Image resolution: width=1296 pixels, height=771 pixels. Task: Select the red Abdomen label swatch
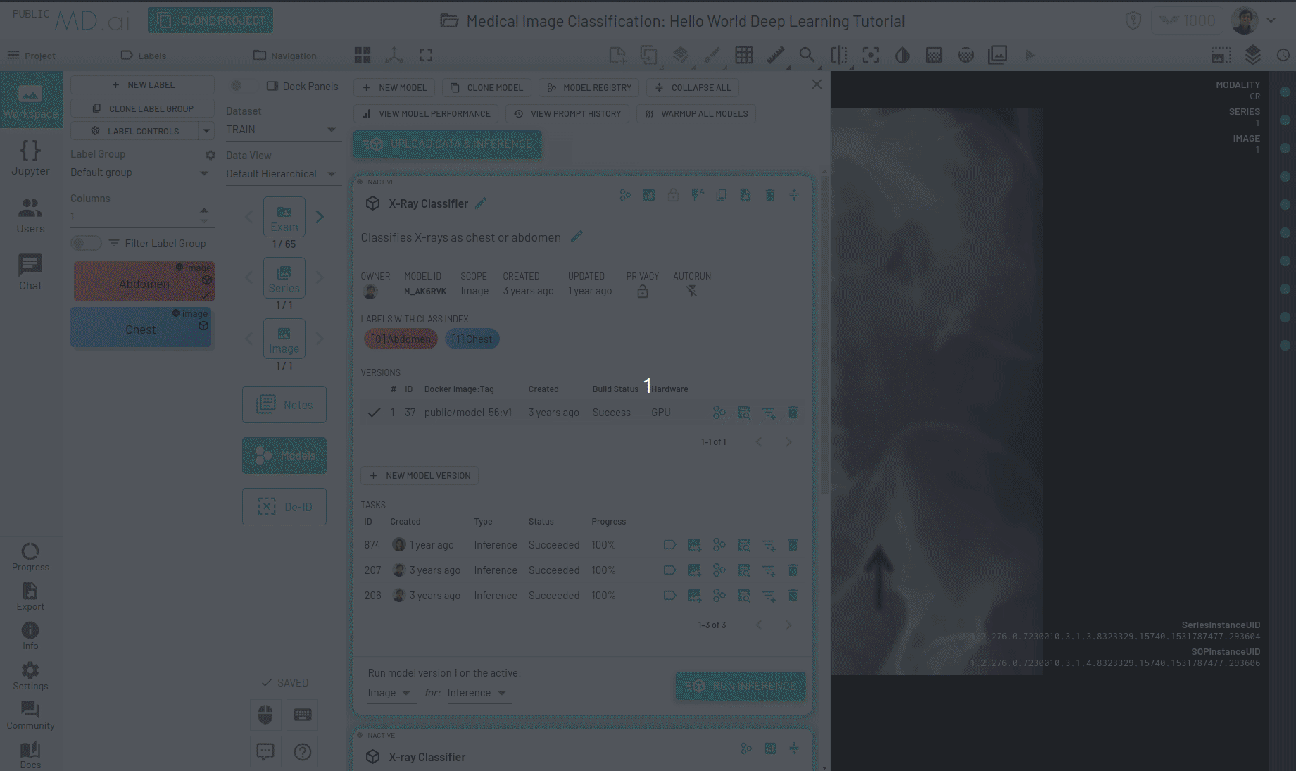coord(144,283)
